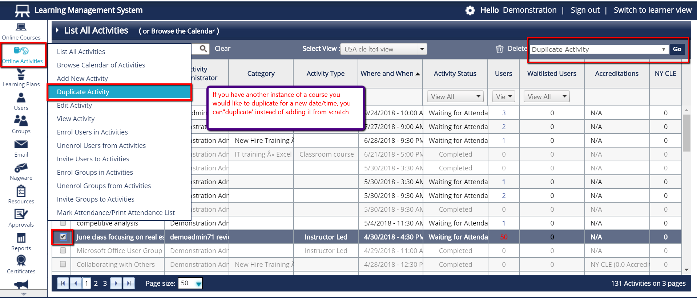The height and width of the screenshot is (298, 697).
Task: Check the Microsoft Office User Group checkbox
Action: [x=63, y=251]
